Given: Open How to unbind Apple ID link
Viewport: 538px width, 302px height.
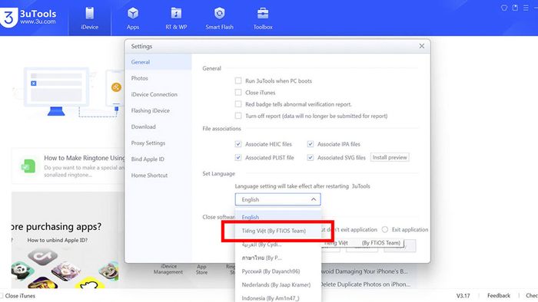Looking at the screenshot, I should [58, 240].
